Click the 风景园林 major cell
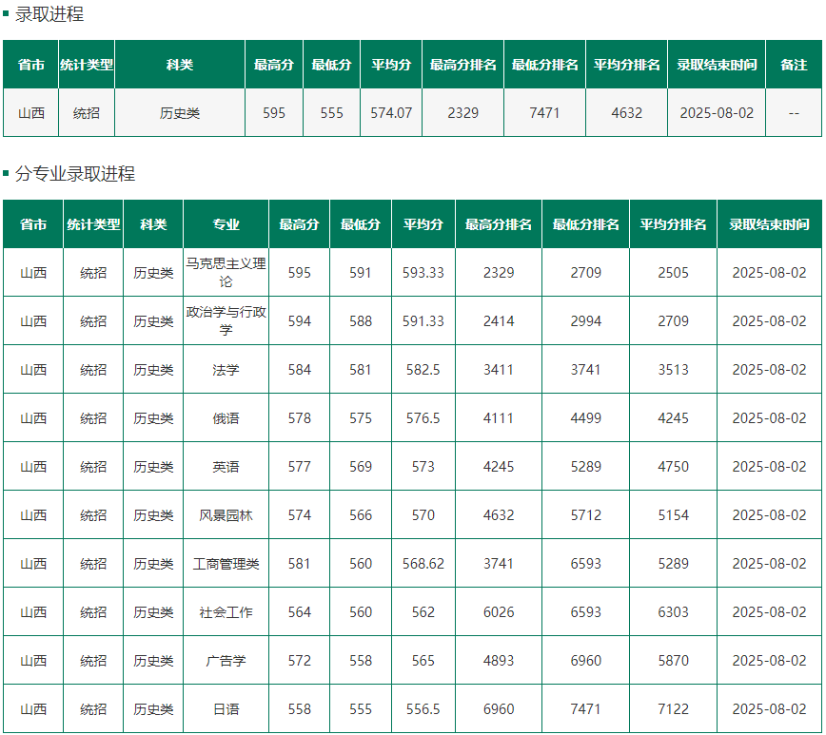The width and height of the screenshot is (826, 735). coord(226,515)
